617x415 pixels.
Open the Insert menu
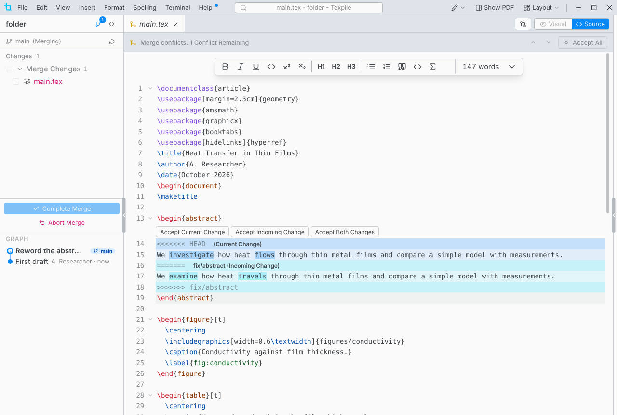[x=87, y=8]
